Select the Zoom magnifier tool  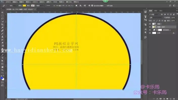tap(2, 70)
